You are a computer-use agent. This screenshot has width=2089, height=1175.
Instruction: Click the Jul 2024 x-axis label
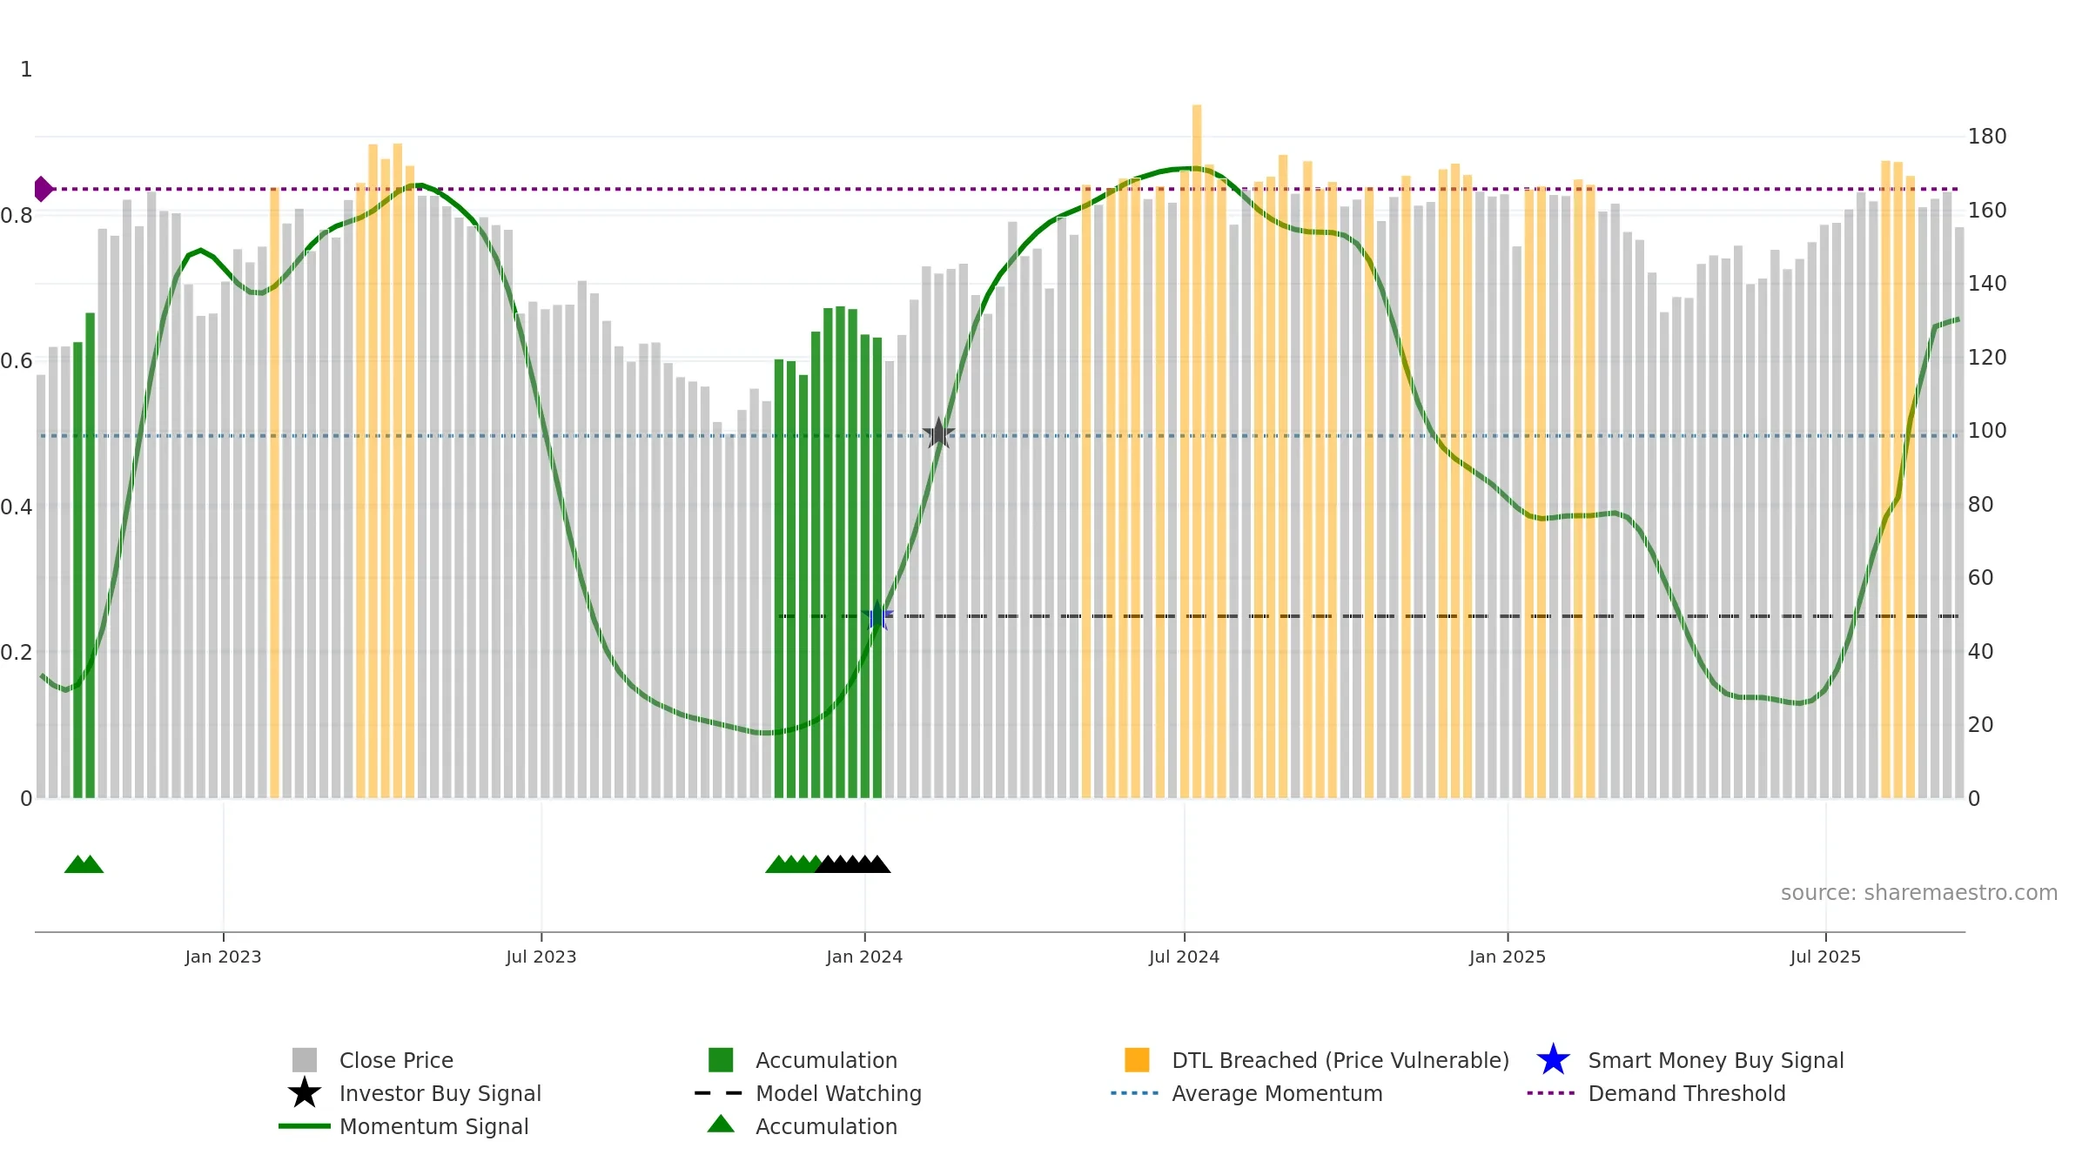coord(1184,957)
